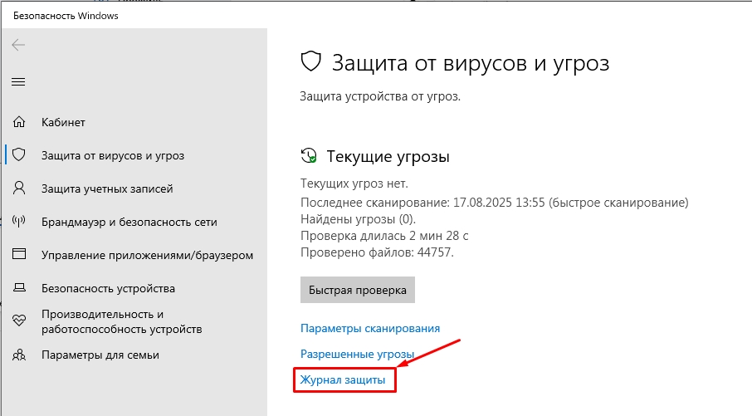This screenshot has width=752, height=416.
Task: Open the Кабинет section
Action: tap(63, 122)
